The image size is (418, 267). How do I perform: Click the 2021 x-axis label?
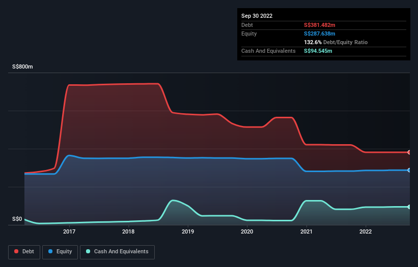point(306,231)
